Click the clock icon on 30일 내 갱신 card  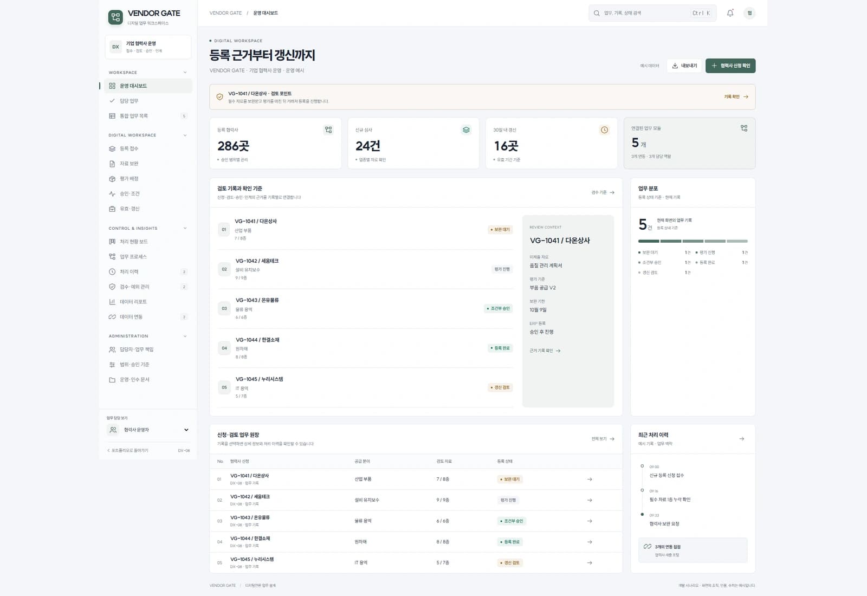point(604,130)
